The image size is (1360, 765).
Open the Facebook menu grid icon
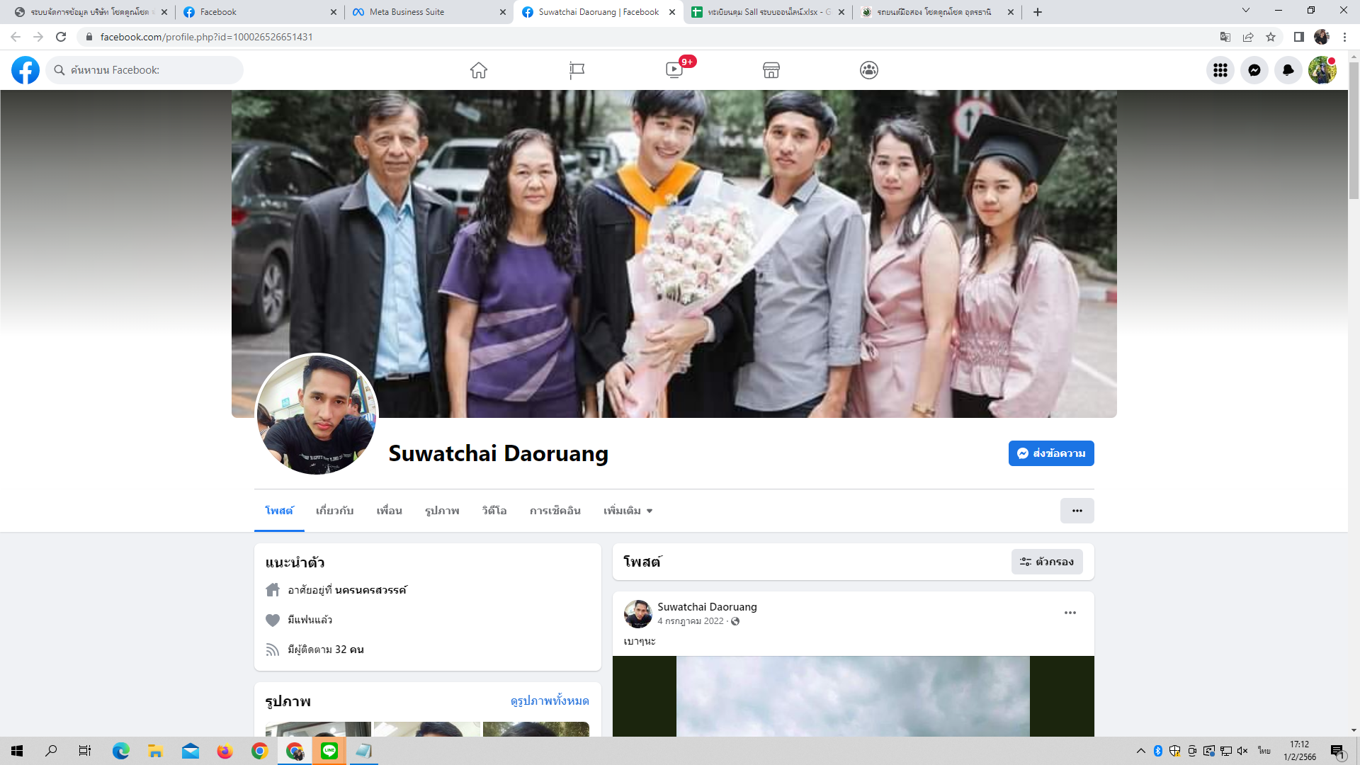pyautogui.click(x=1220, y=70)
